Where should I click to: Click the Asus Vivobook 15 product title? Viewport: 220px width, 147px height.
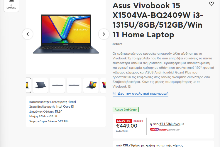click(x=158, y=20)
